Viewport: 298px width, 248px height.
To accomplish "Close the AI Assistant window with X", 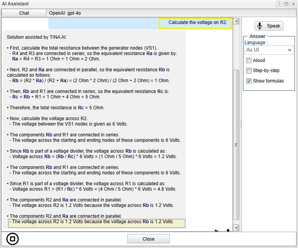I will [294, 4].
